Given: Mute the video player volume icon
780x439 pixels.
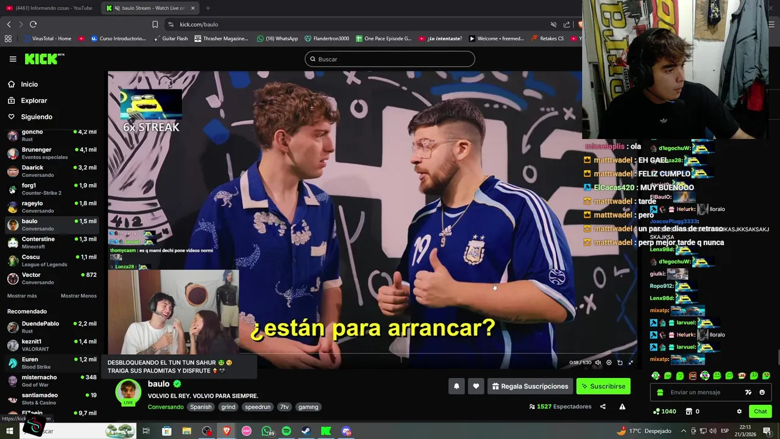Looking at the screenshot, I should click(598, 363).
